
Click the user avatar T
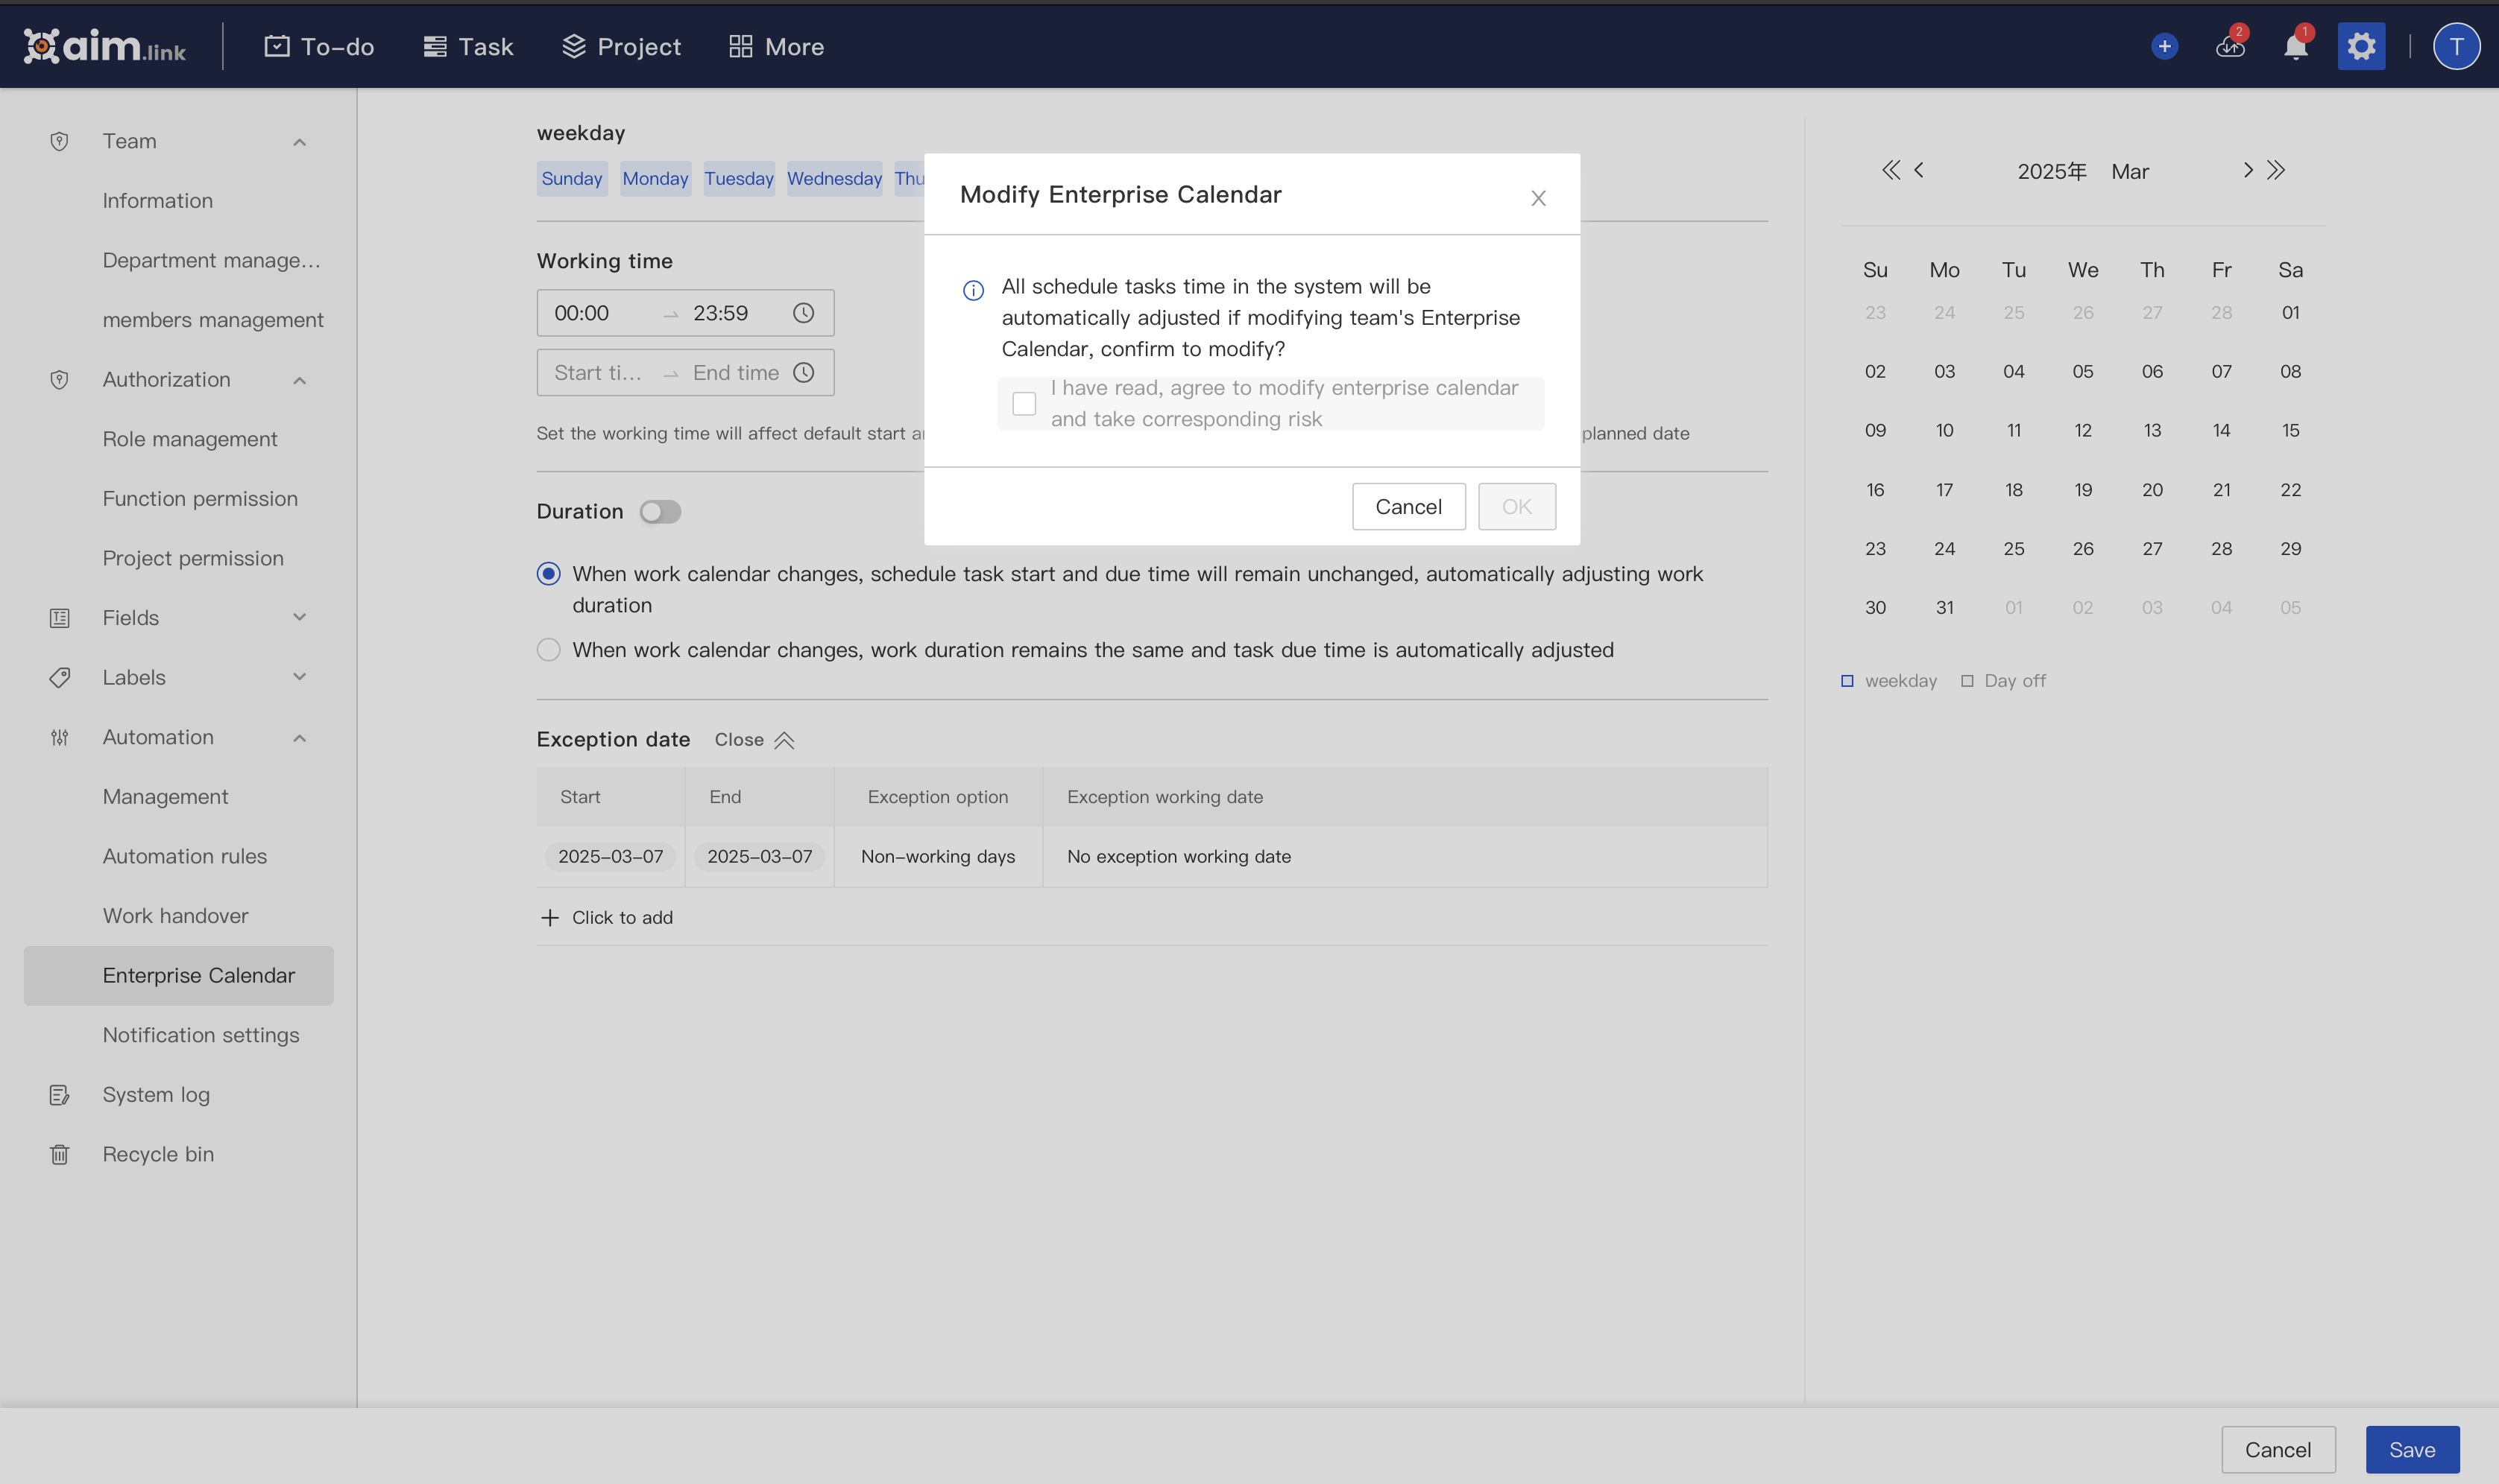pos(2457,46)
